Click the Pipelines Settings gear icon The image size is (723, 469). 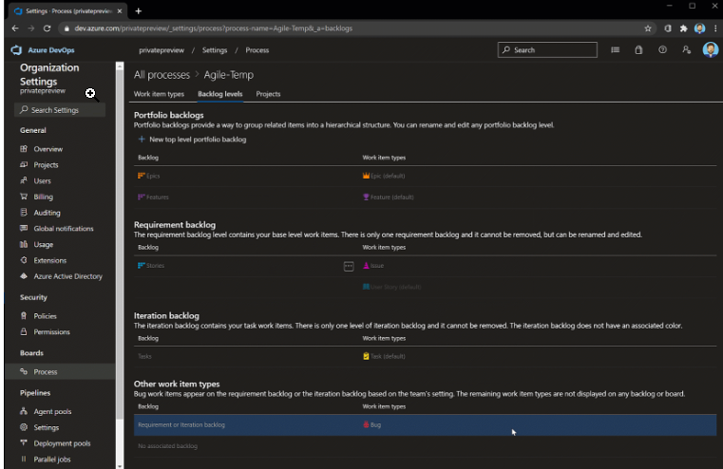[x=24, y=427]
